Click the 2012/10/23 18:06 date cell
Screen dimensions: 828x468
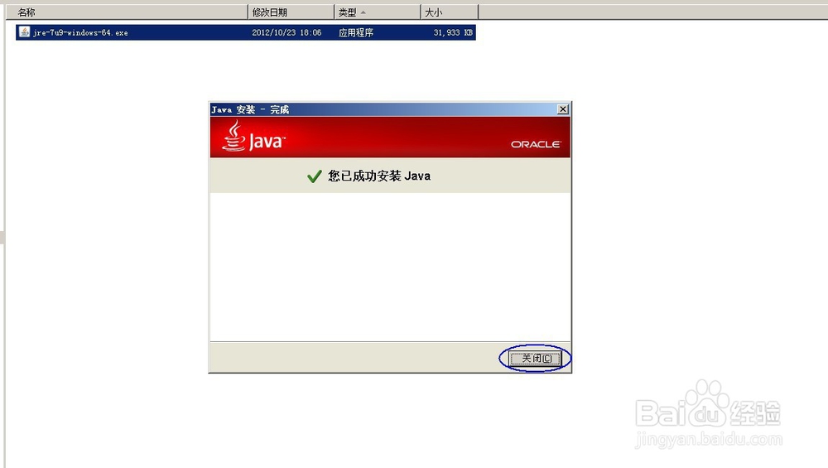click(286, 33)
